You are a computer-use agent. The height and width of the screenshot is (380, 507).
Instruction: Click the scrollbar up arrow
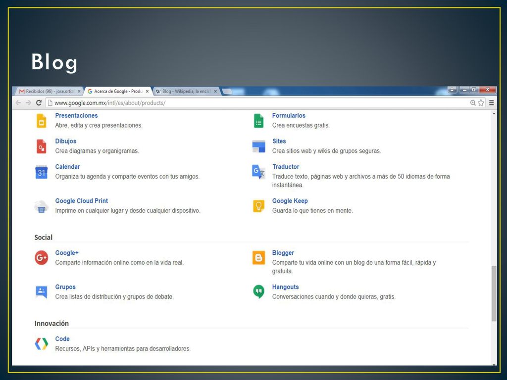(x=494, y=113)
